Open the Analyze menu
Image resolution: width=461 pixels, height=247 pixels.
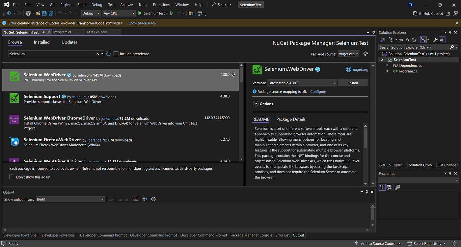pos(126,5)
